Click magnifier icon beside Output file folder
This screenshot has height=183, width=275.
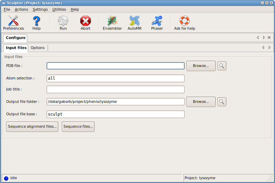click(222, 101)
